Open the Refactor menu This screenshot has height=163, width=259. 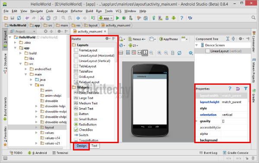tap(76, 11)
